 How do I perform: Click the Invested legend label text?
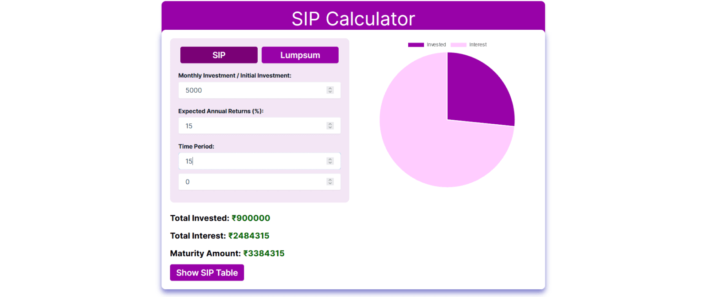click(436, 45)
